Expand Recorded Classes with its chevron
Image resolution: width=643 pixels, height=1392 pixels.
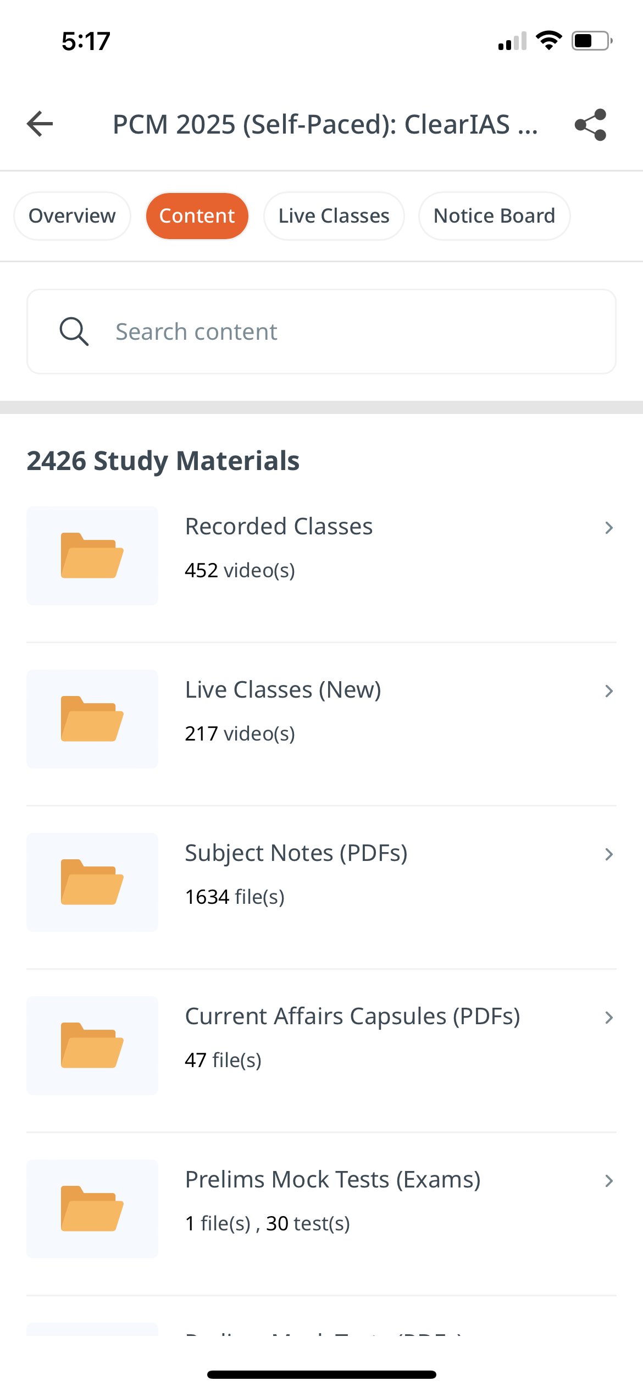click(608, 528)
